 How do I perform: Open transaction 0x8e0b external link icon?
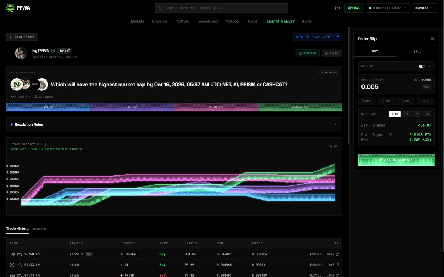337,265
